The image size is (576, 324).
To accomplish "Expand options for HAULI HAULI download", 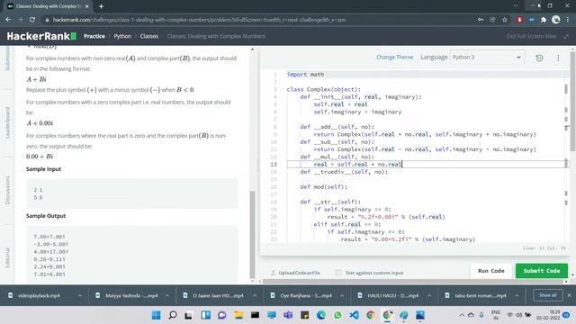I will 429,295.
